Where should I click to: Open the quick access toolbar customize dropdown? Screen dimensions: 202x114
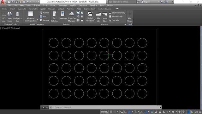point(39,2)
